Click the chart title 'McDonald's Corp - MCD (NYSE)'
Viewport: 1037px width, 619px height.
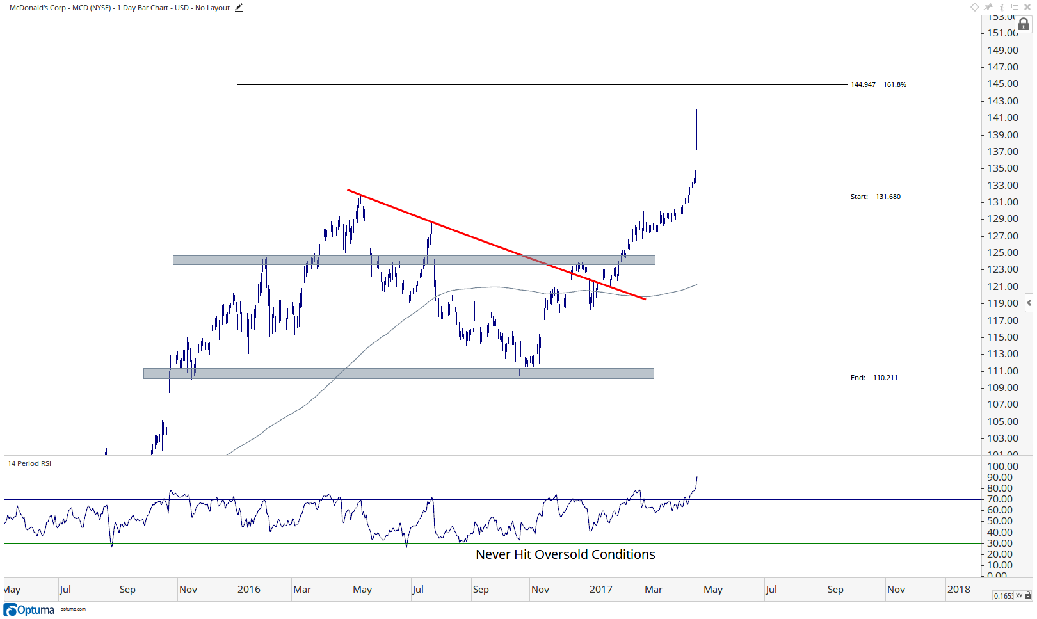pyautogui.click(x=60, y=8)
